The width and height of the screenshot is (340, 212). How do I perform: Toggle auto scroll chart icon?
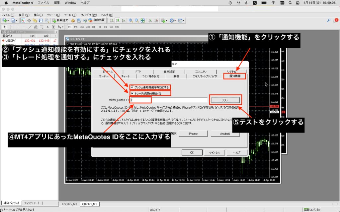point(150,21)
